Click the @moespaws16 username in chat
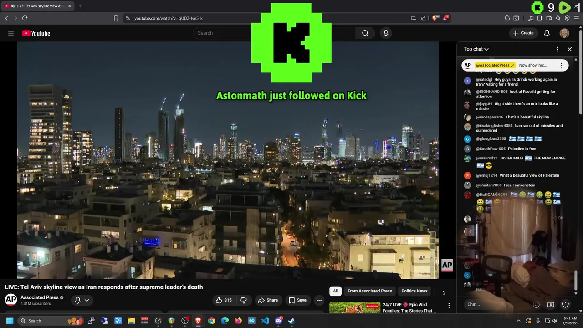 (x=490, y=117)
